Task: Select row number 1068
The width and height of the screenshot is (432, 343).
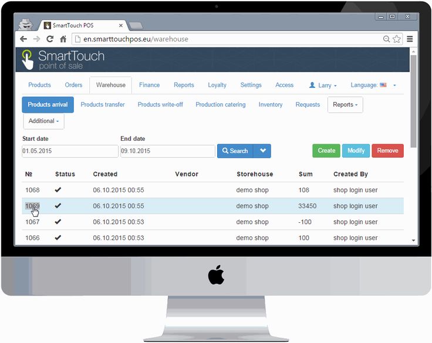Action: tap(32, 190)
